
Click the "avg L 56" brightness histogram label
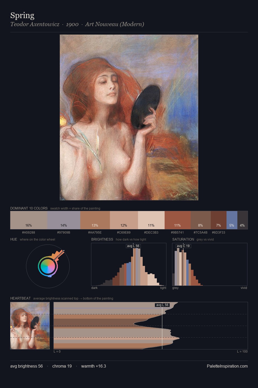click(x=133, y=246)
